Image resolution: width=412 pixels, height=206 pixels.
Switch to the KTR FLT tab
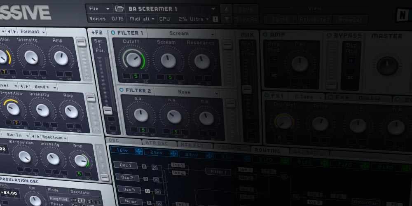tap(195, 145)
